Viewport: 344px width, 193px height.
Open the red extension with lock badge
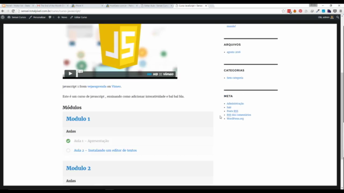click(289, 11)
